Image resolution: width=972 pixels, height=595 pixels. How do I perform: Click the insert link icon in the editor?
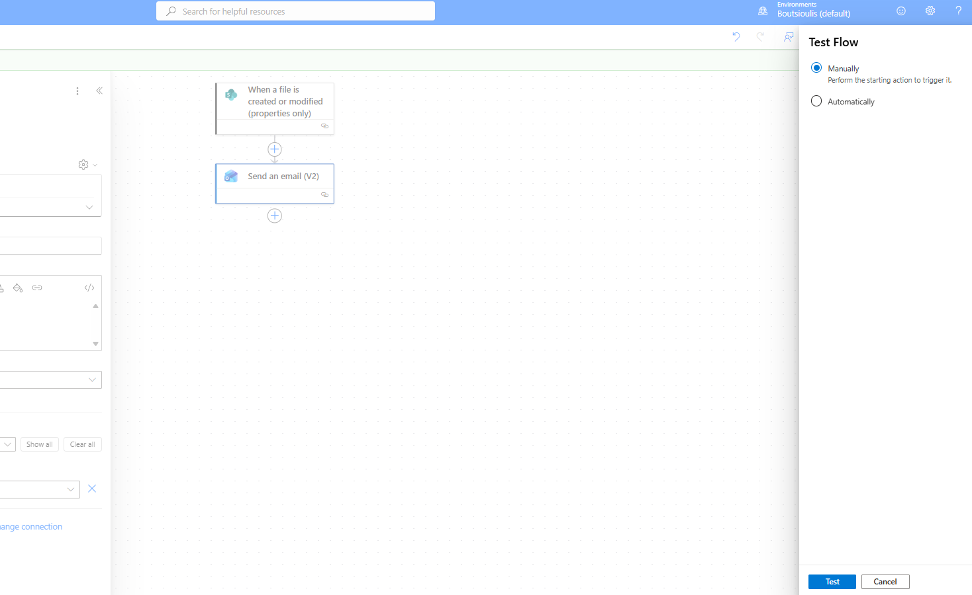point(37,288)
